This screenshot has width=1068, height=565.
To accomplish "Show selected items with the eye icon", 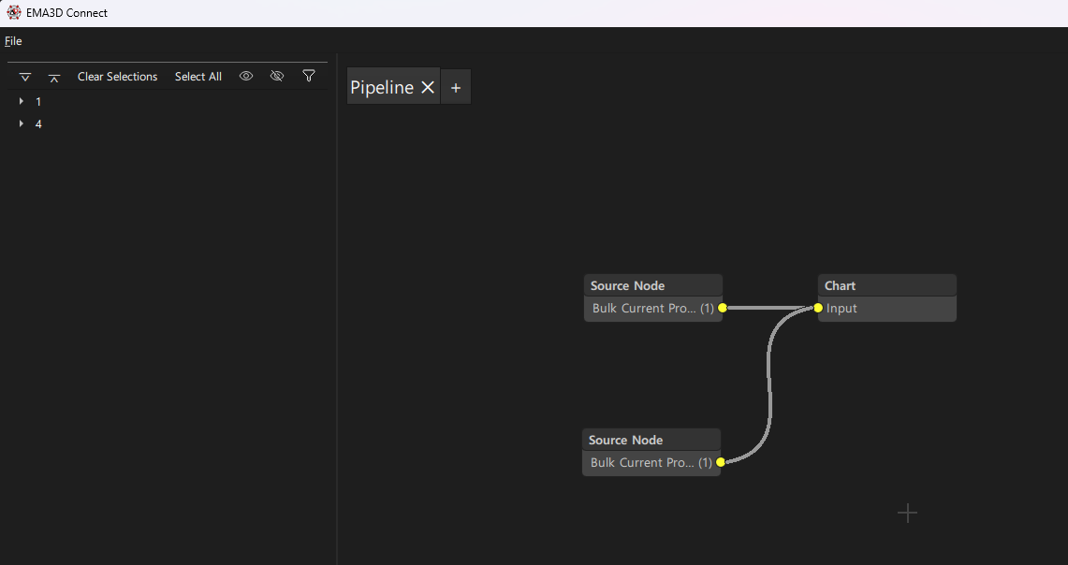I will tap(246, 76).
